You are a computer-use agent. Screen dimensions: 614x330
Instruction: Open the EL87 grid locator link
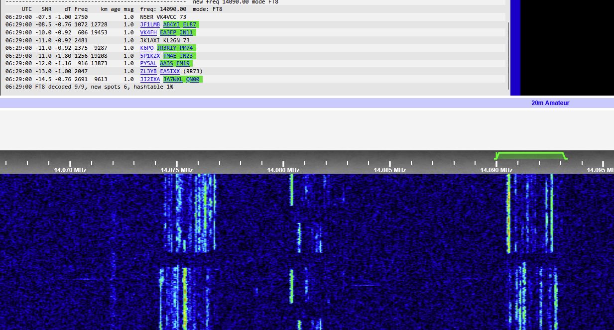click(189, 24)
